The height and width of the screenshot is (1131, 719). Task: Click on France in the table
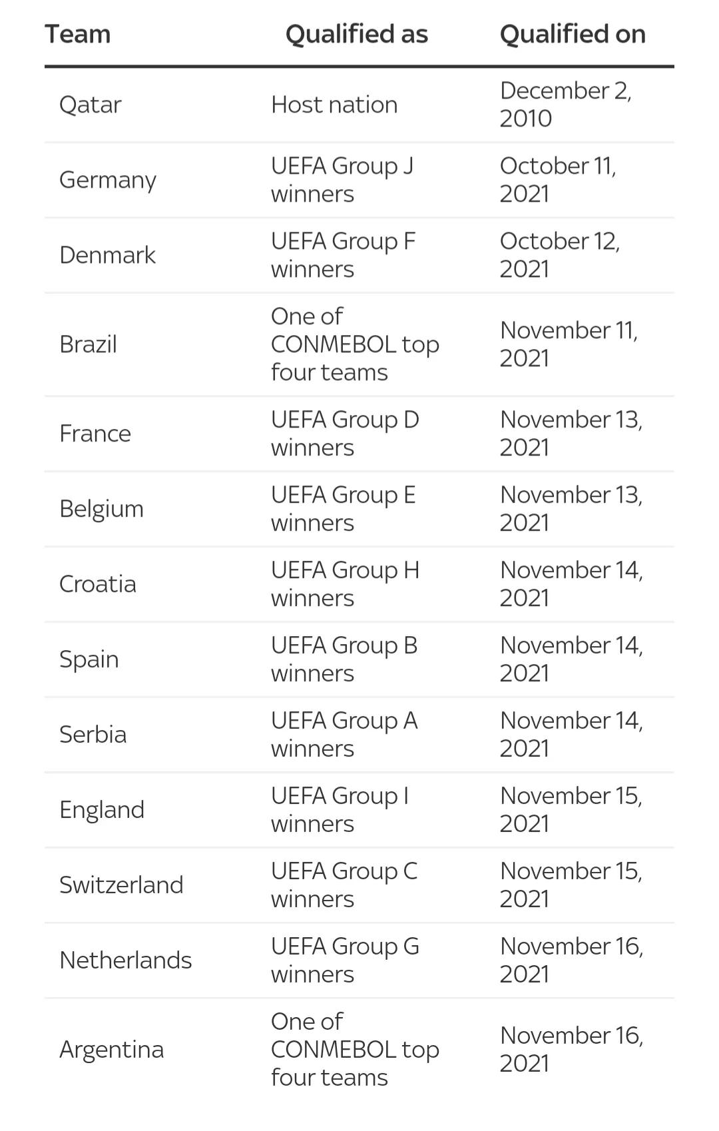coord(95,434)
